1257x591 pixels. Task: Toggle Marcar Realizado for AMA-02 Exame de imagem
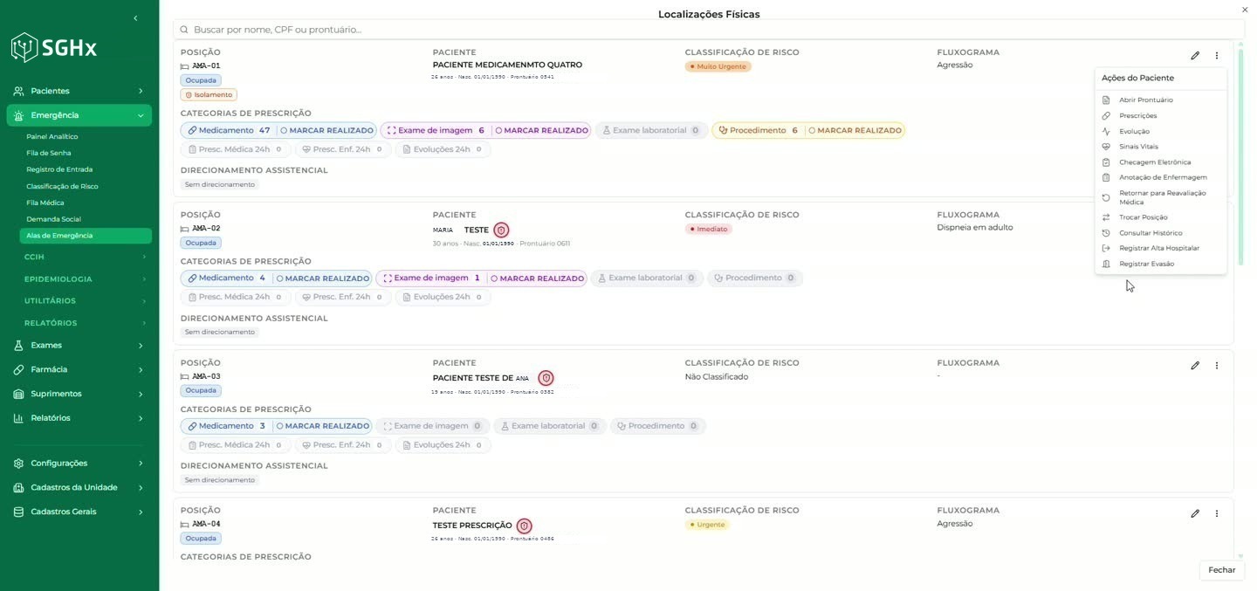[x=537, y=278]
